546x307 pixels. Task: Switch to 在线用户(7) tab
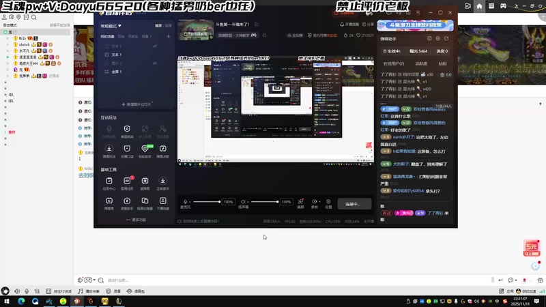coord(394,63)
